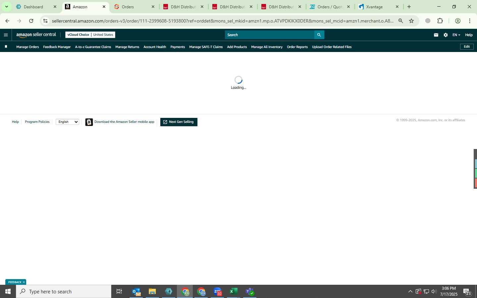Click the Windows taskbar search box
Screen dimensions: 477x298
64,292
